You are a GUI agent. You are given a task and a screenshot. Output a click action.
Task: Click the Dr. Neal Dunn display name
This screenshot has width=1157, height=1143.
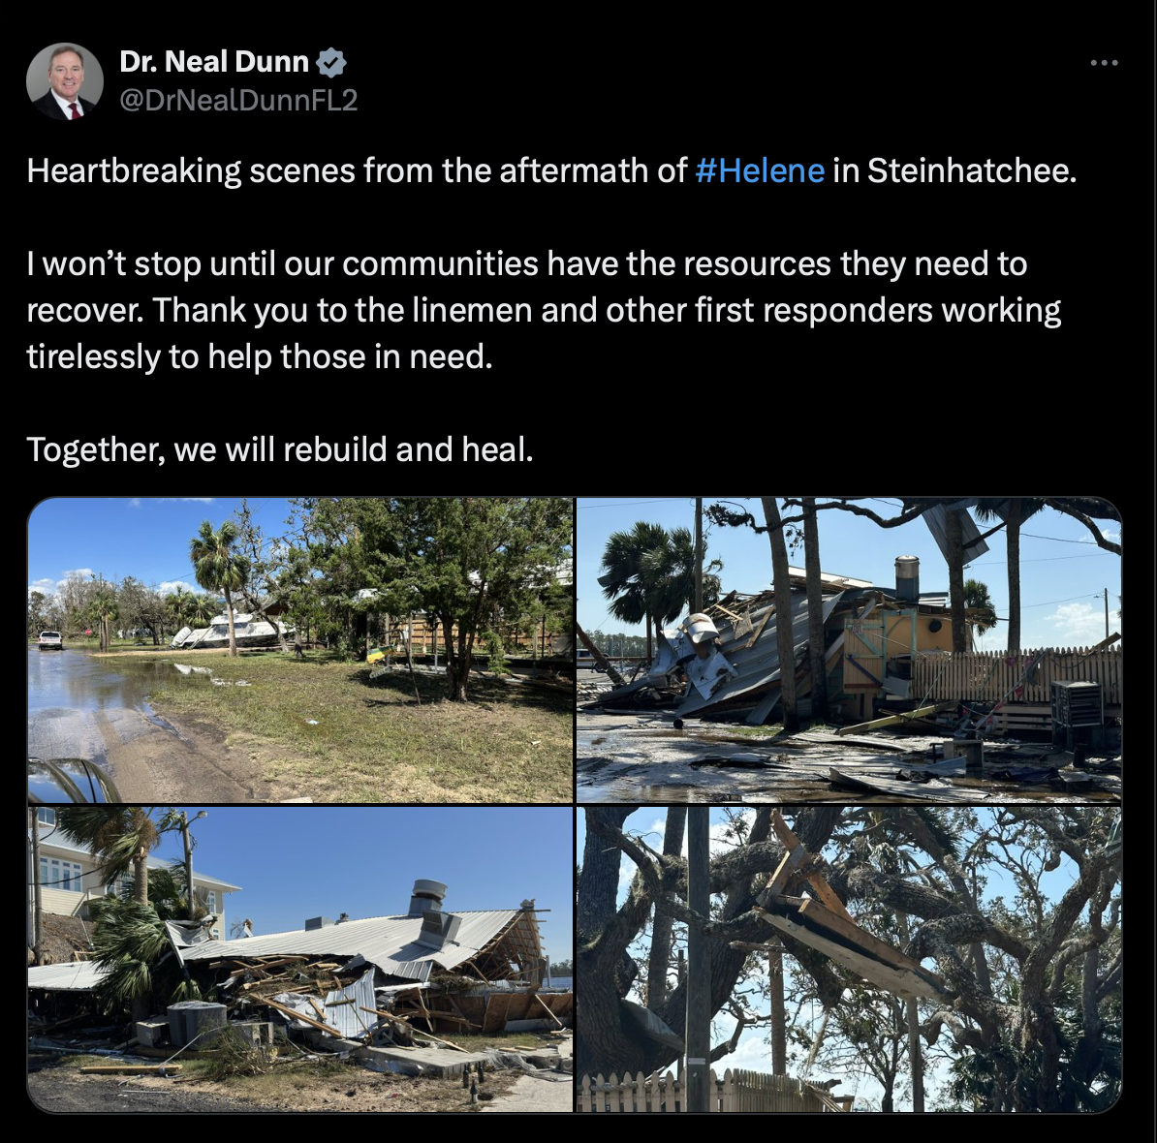[x=214, y=62]
